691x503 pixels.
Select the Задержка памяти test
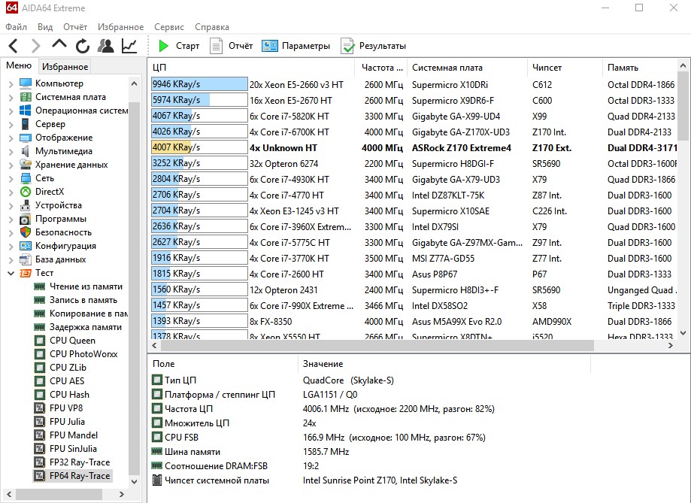click(86, 327)
